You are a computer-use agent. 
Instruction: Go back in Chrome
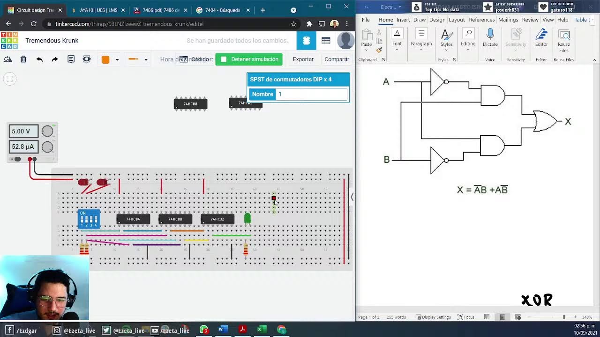point(8,23)
